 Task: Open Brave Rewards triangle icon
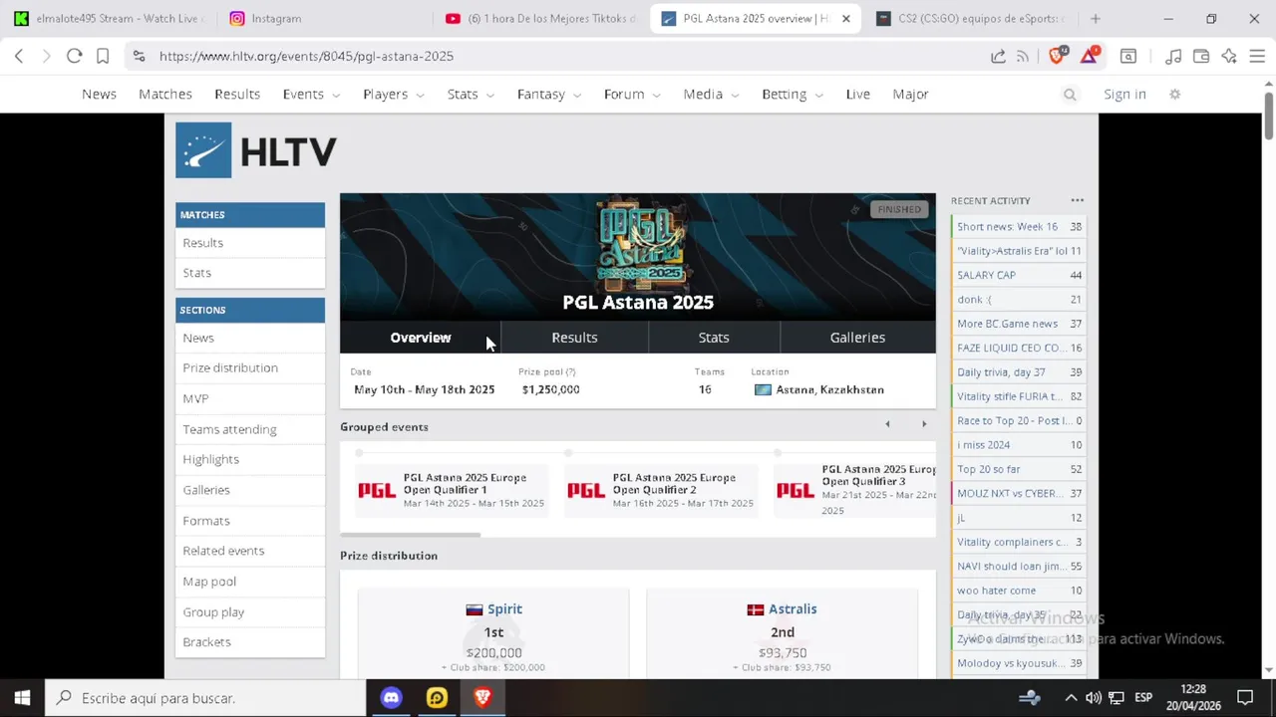coord(1090,56)
